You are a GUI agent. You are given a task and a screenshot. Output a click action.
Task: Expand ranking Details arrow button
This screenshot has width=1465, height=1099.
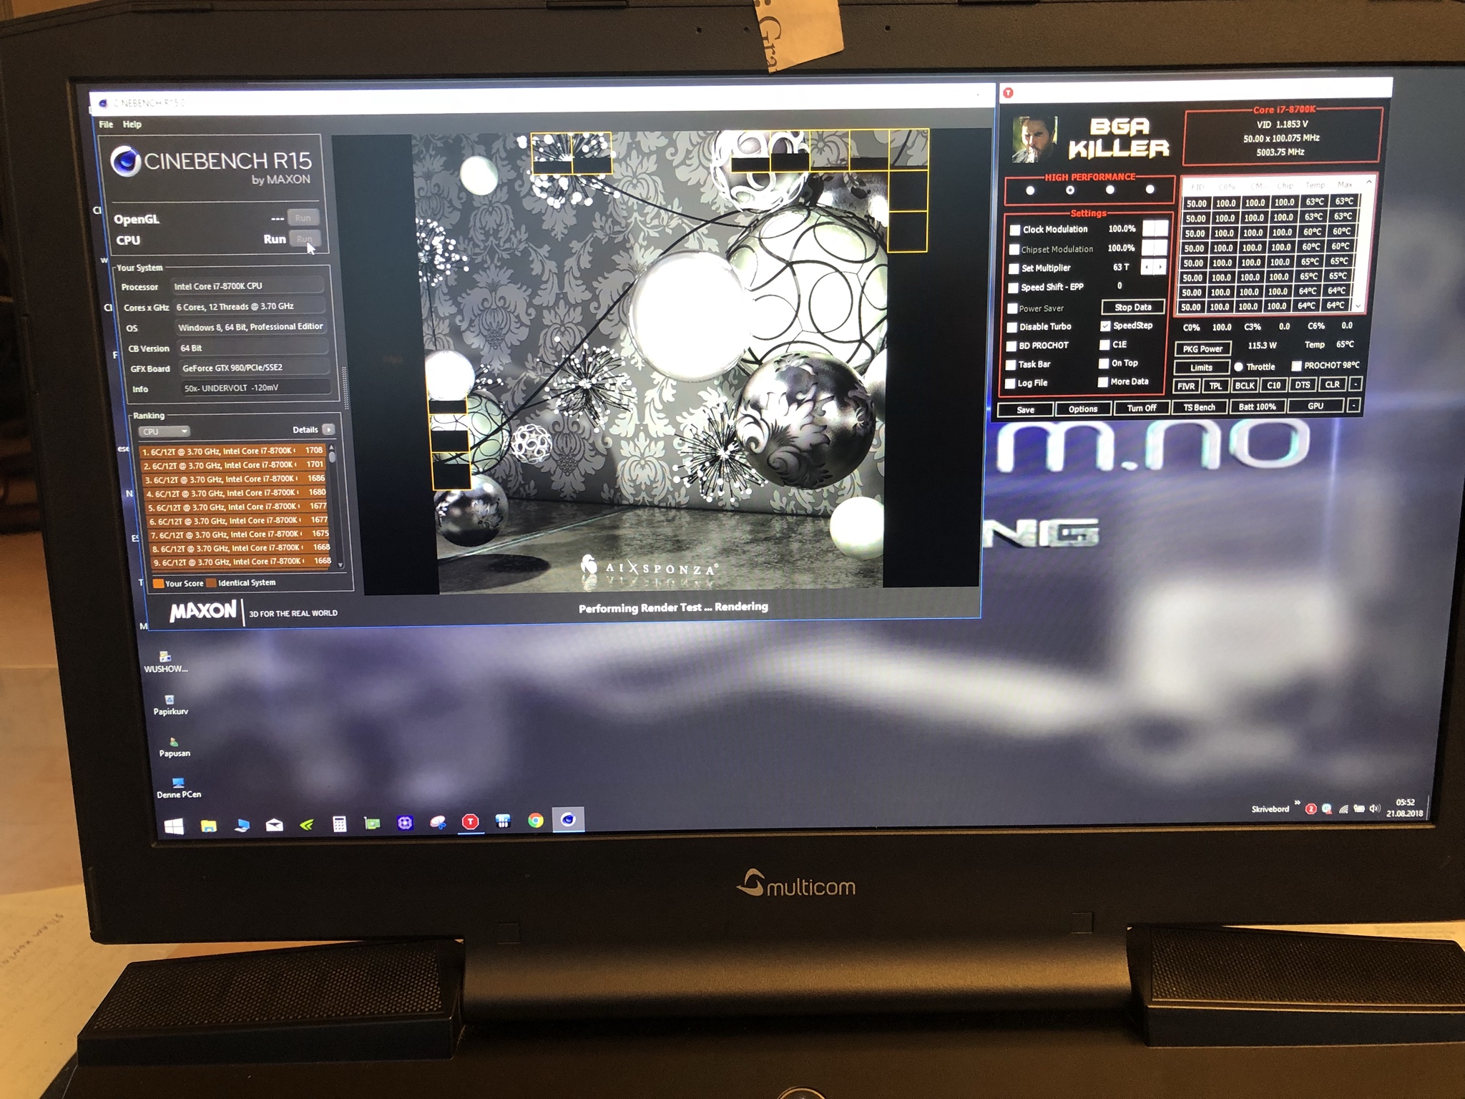click(x=328, y=429)
